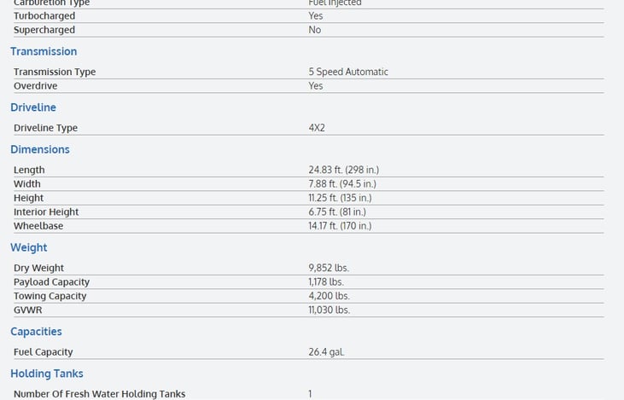The height and width of the screenshot is (400, 624).
Task: Select the Fuel Capacity 26.4 gal. value
Action: click(x=326, y=352)
